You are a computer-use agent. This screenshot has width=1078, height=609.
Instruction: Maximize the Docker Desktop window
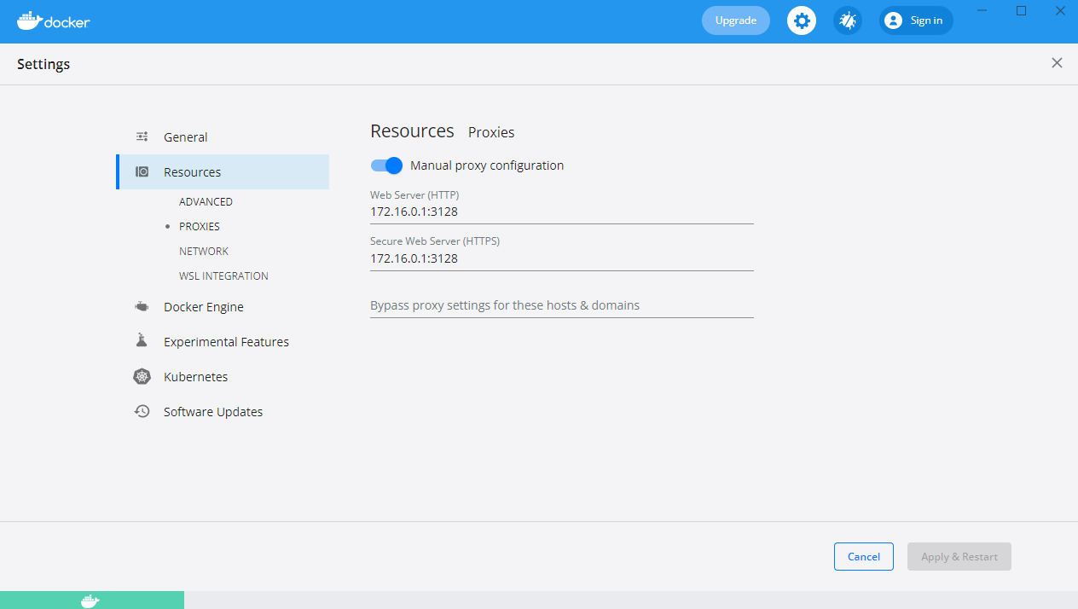coord(1021,10)
